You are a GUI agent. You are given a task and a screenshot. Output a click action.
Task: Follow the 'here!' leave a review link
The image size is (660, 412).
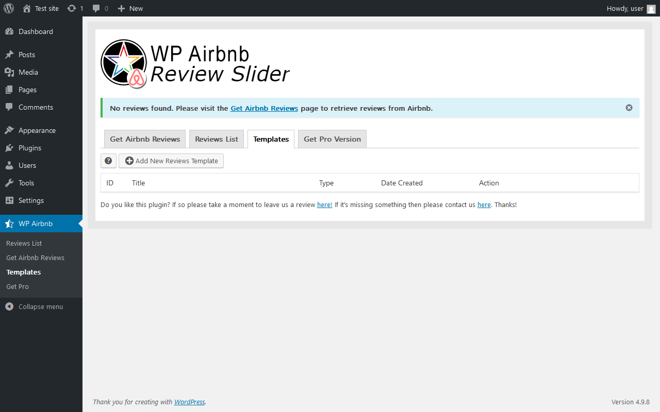click(x=324, y=204)
